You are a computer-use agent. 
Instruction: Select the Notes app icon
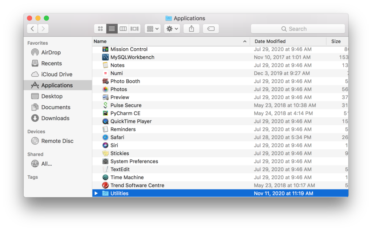pos(105,65)
